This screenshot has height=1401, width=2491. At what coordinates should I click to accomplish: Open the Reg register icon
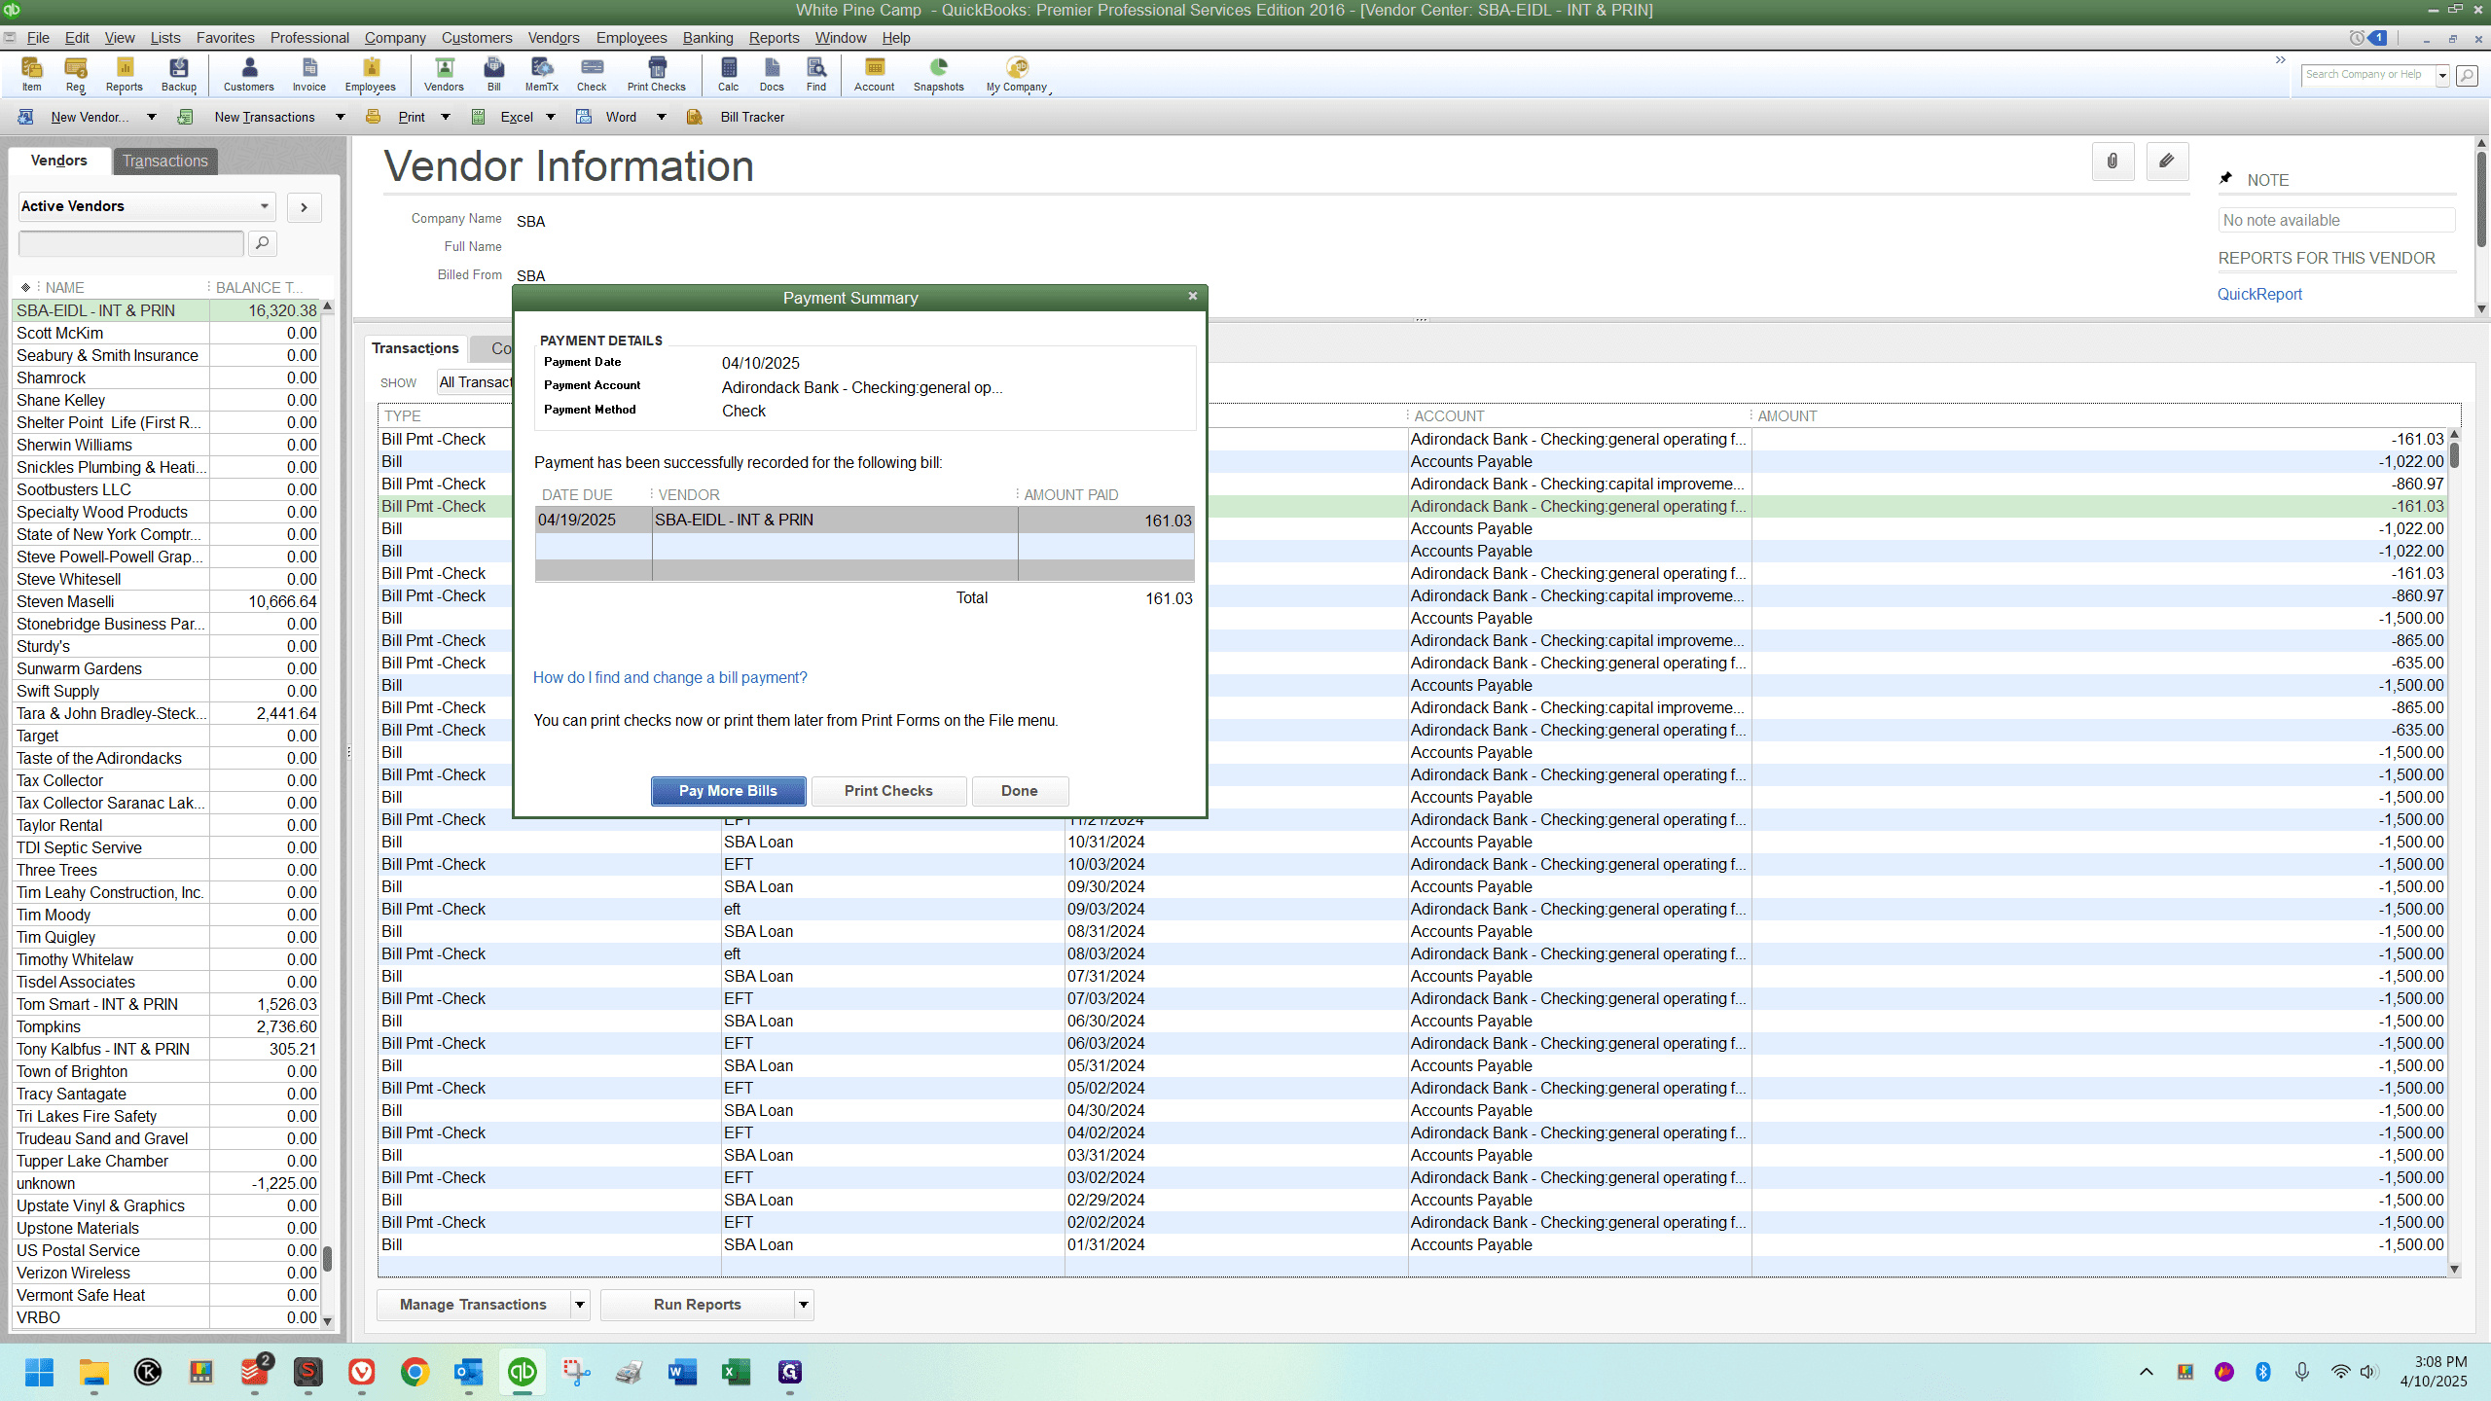[76, 74]
